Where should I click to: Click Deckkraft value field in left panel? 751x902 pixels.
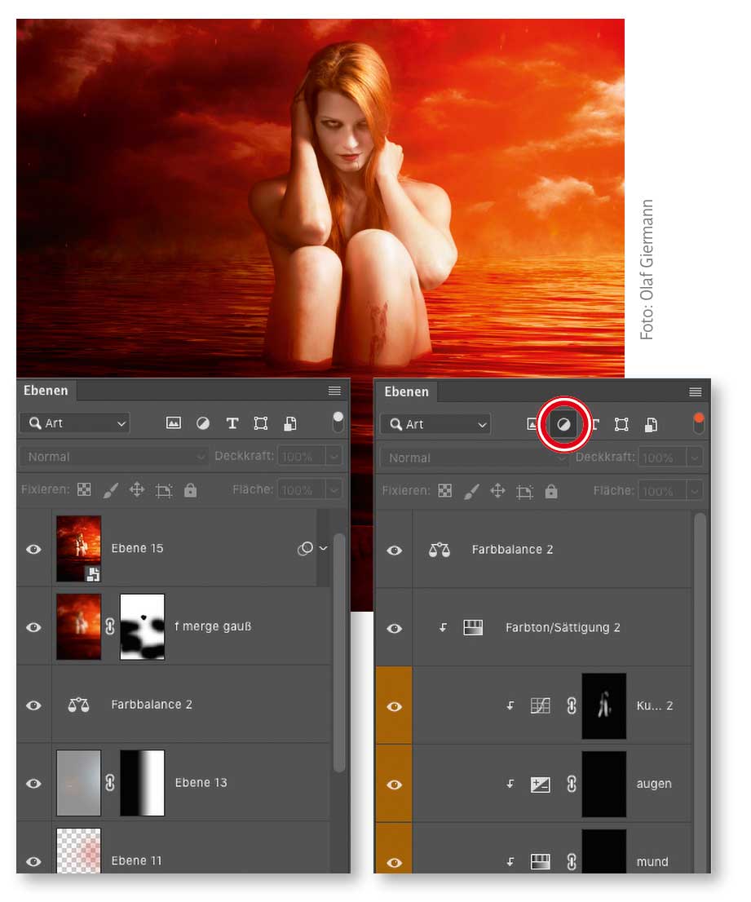point(302,457)
